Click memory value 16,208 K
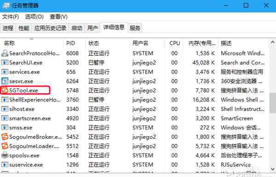The image size is (276, 177). tap(204, 100)
